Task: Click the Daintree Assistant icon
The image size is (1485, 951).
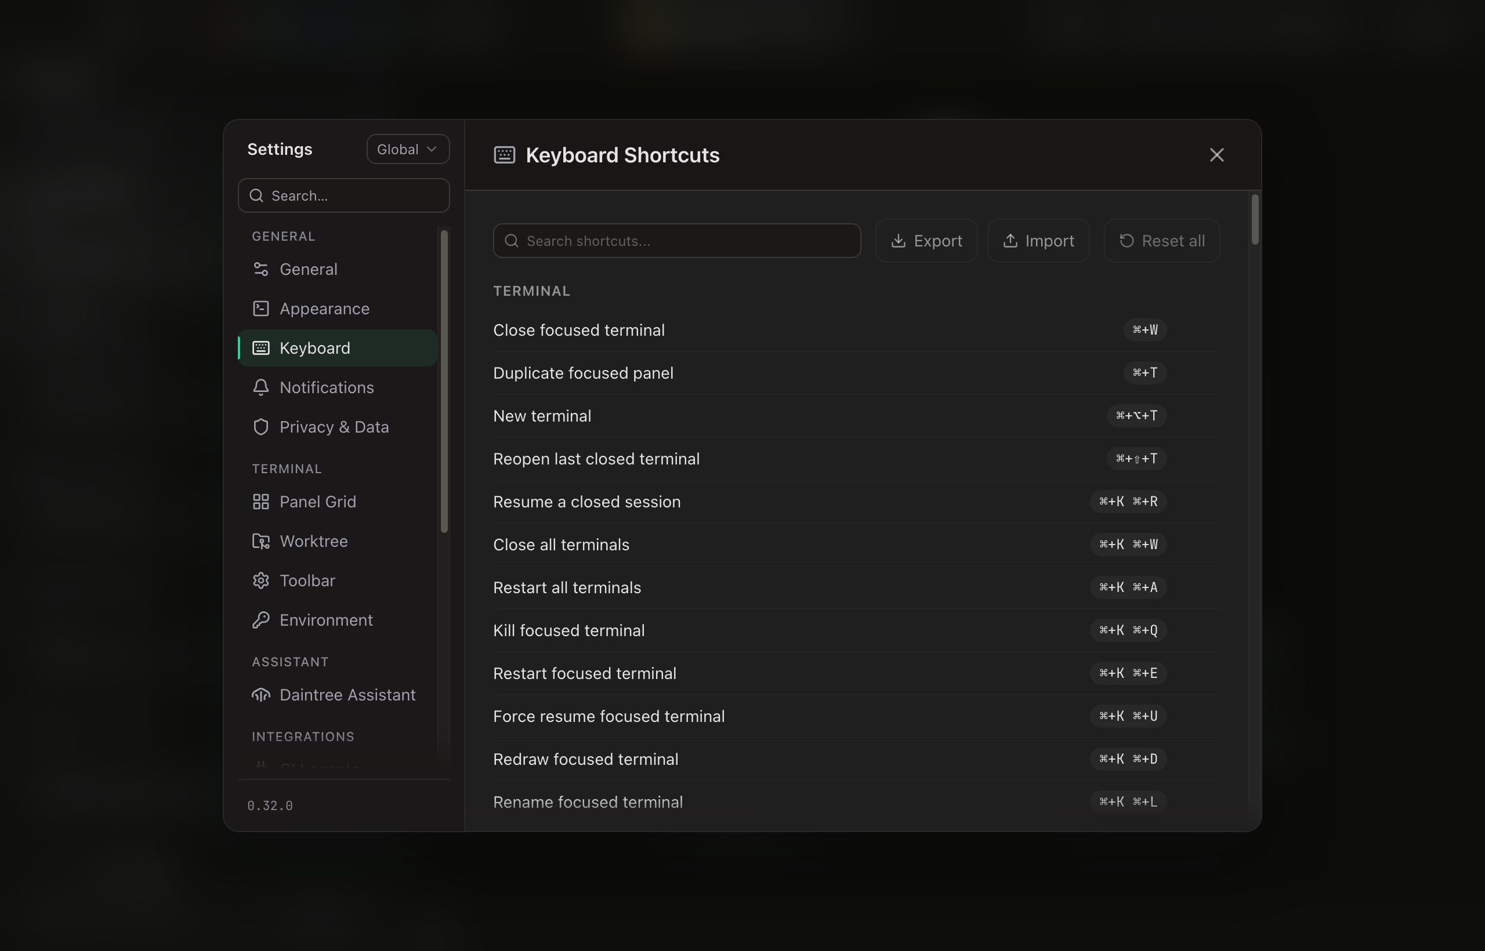Action: [x=260, y=695]
